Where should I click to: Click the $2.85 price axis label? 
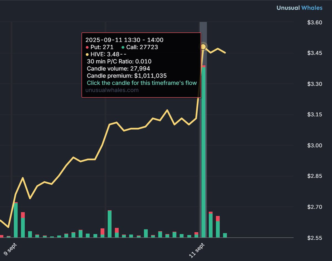[315, 176]
